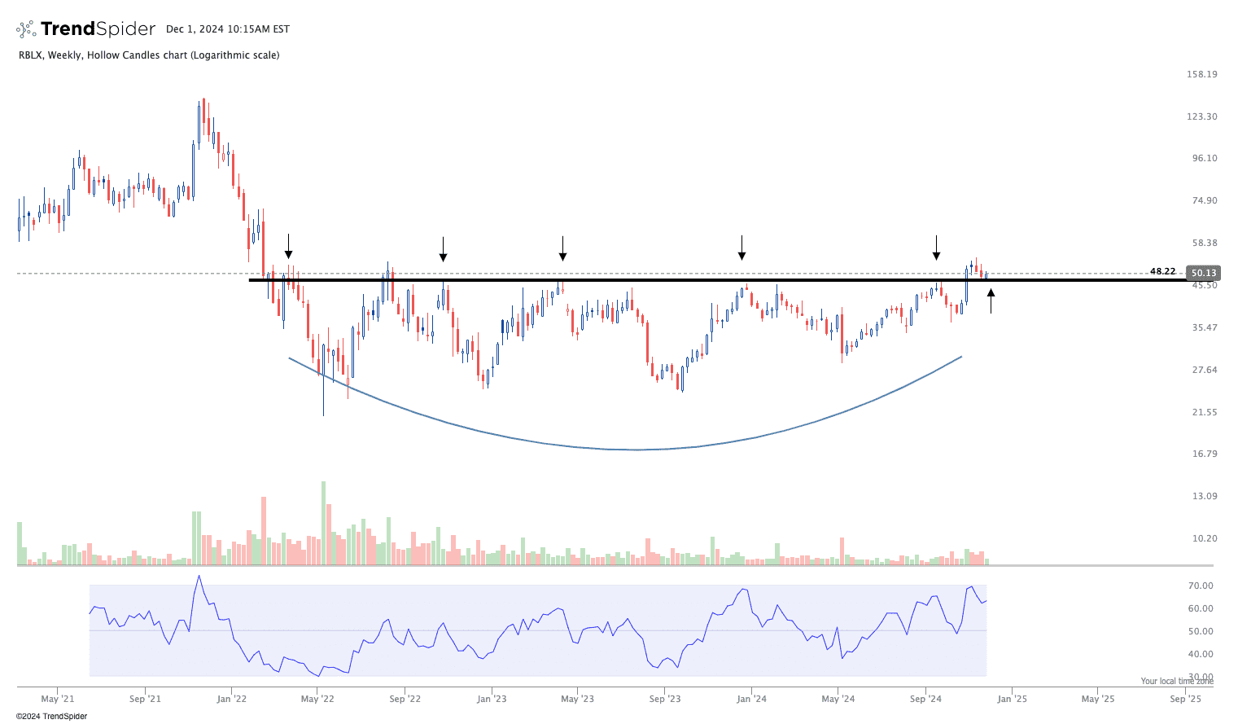Click the ©2024 TrendSpider copyright text
Image resolution: width=1238 pixels, height=724 pixels.
[51, 717]
